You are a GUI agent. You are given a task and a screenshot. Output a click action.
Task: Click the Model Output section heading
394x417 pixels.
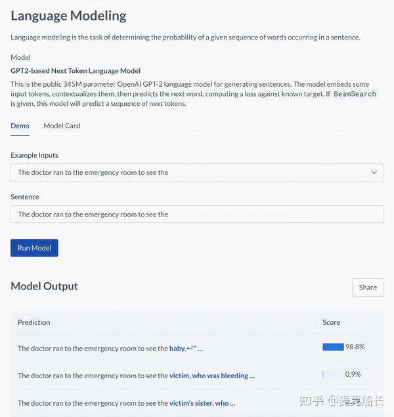(44, 286)
